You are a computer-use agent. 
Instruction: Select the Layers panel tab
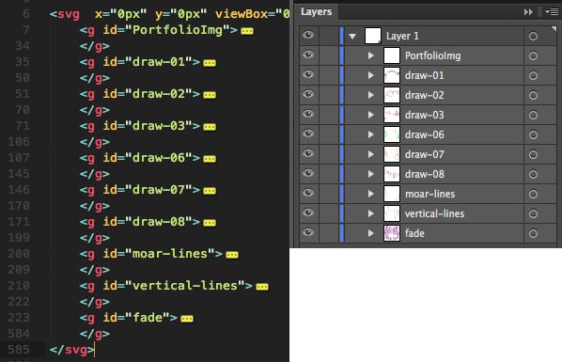[x=316, y=12]
